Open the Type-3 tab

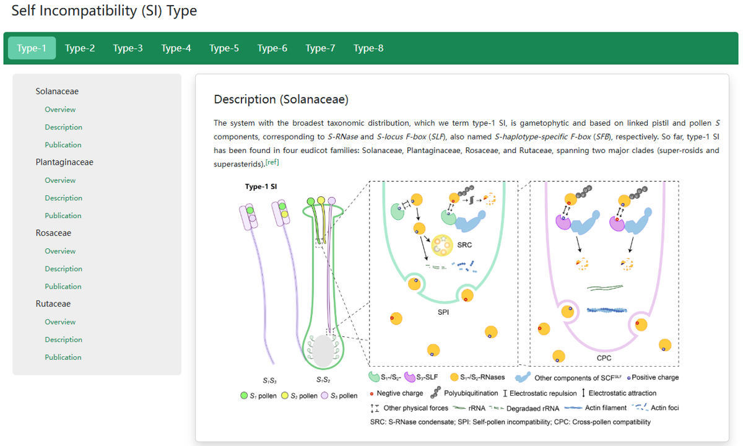point(128,48)
